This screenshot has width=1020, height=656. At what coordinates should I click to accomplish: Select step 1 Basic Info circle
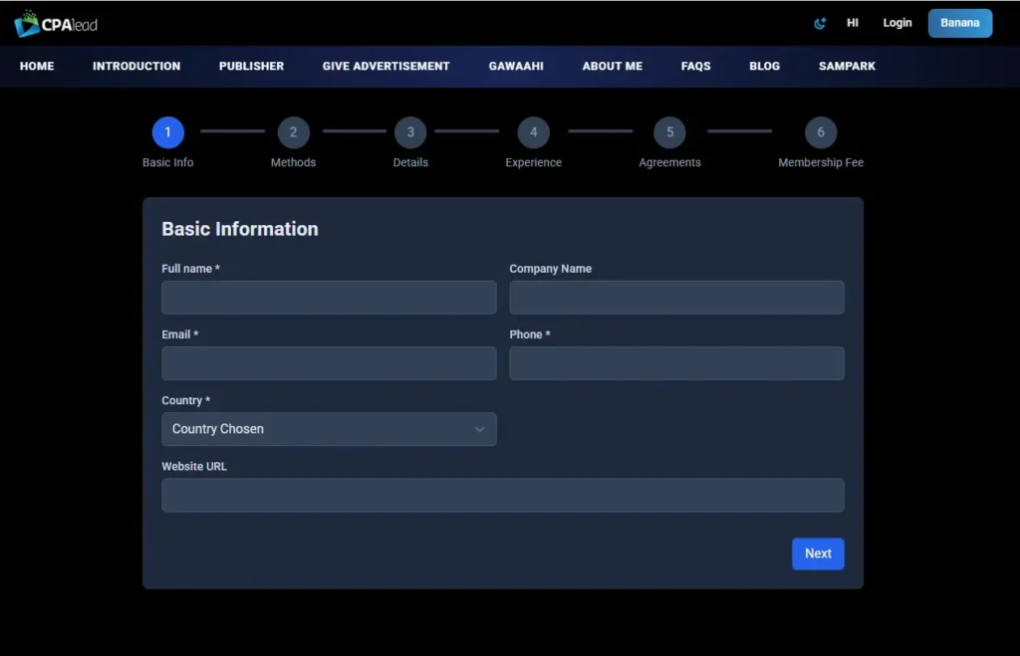click(167, 132)
